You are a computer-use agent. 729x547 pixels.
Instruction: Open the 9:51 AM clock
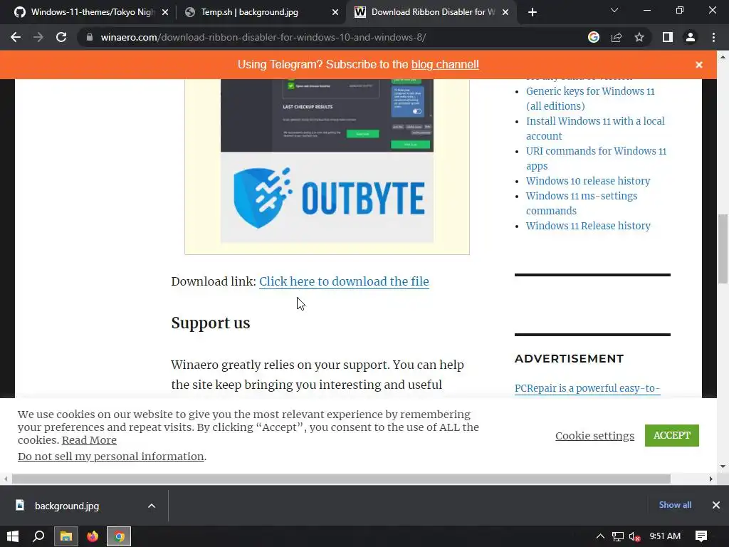665,536
